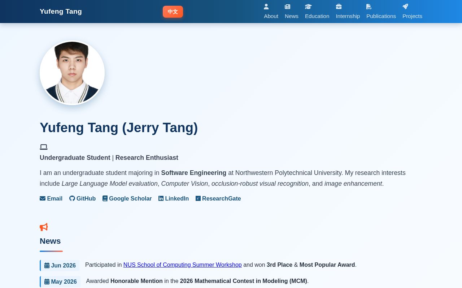The image size is (462, 288).
Task: Open NUS School of Computing Summer Workshop link
Action: [x=183, y=265]
